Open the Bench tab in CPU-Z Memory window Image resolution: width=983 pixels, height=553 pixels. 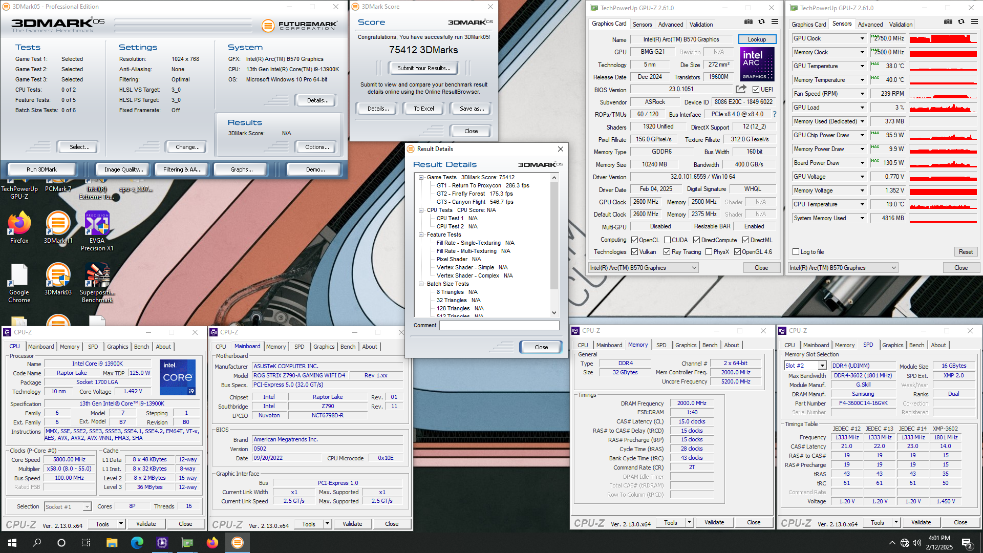click(x=710, y=345)
